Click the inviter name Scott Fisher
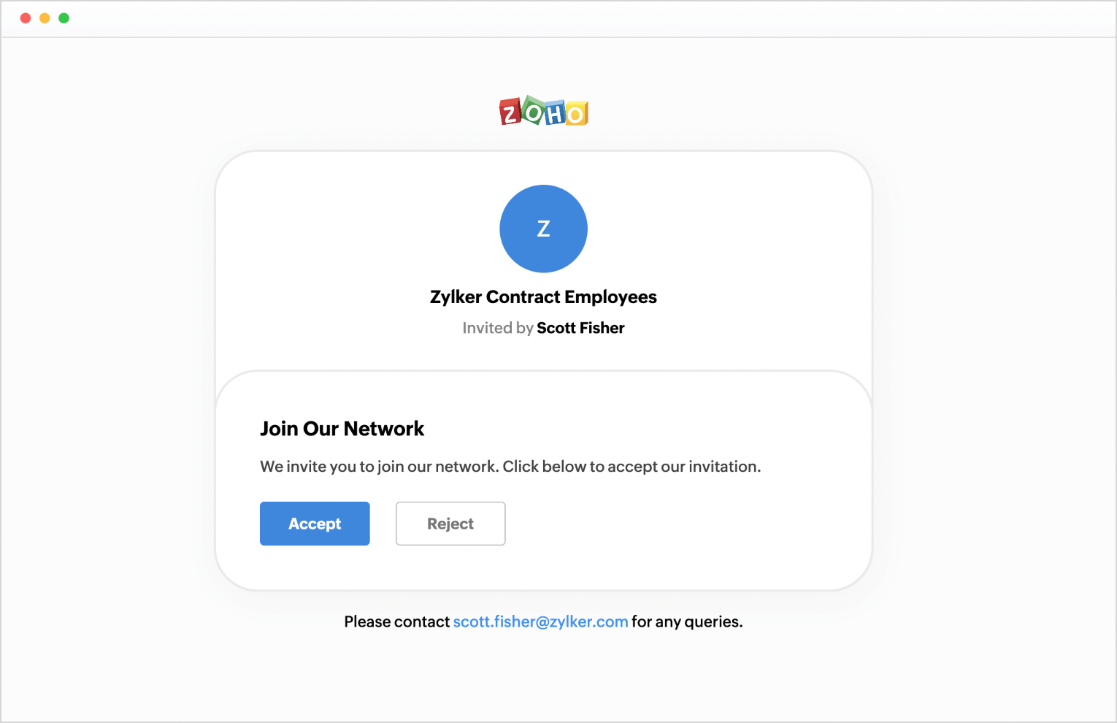Viewport: 1117px width, 723px height. tap(580, 328)
